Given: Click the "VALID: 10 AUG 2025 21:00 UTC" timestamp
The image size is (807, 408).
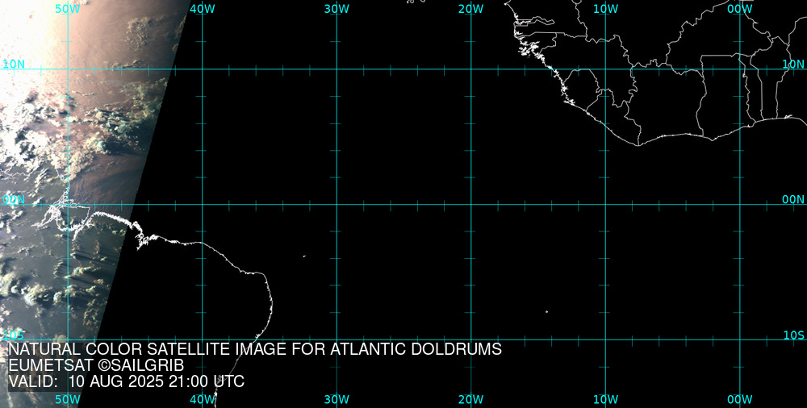Looking at the screenshot, I should pos(127,381).
